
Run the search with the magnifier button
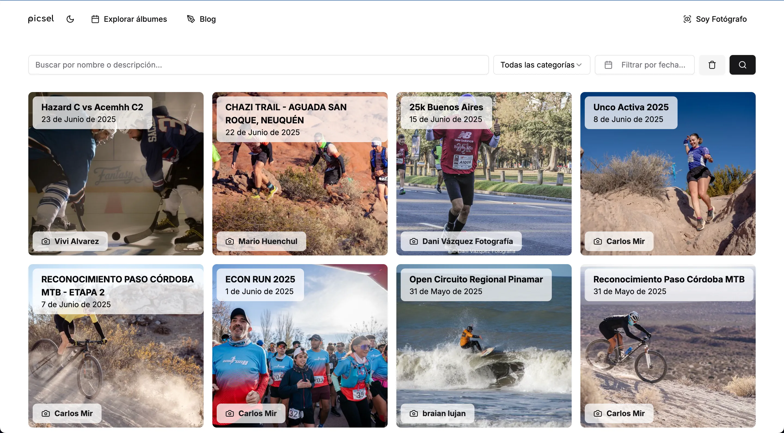tap(742, 65)
